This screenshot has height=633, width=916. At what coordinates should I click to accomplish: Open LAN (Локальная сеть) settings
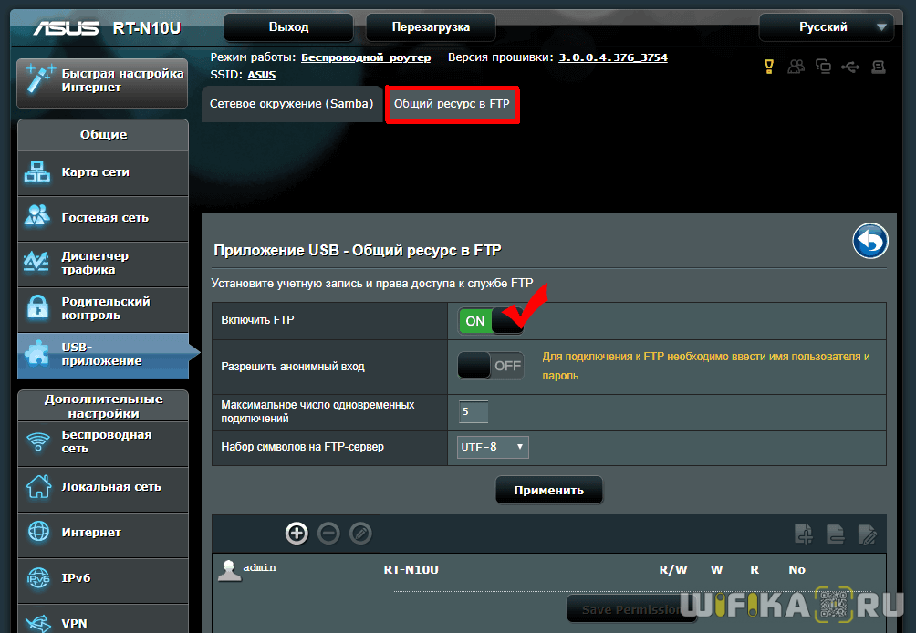(103, 488)
